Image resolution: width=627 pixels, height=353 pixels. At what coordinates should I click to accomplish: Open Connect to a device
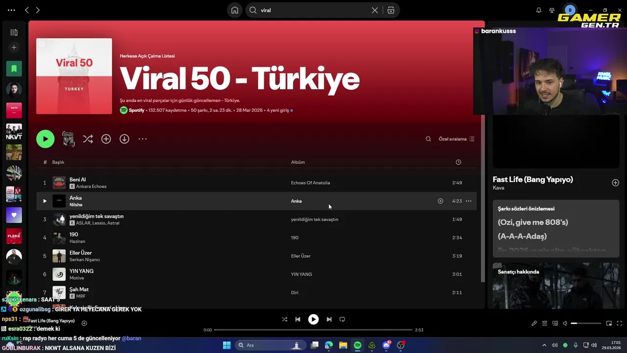click(555, 324)
